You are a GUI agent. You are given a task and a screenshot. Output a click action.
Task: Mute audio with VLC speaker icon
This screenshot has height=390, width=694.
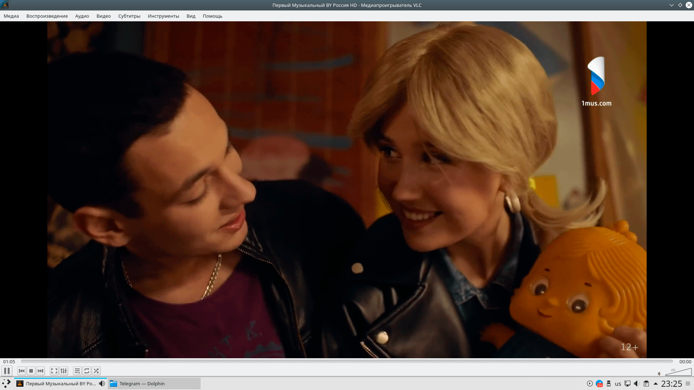pos(659,374)
